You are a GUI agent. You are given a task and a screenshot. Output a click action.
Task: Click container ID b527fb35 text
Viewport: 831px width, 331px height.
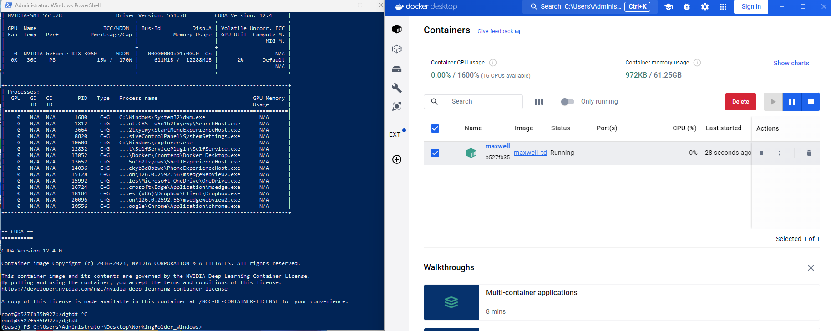[x=497, y=158]
